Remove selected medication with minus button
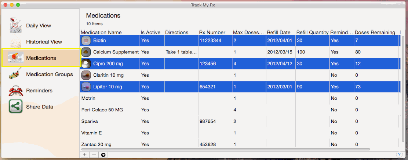 click(x=94, y=155)
